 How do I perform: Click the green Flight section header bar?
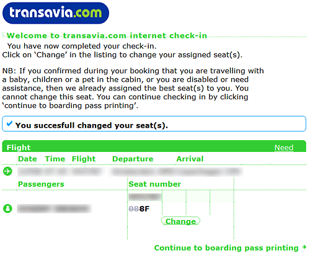154,146
